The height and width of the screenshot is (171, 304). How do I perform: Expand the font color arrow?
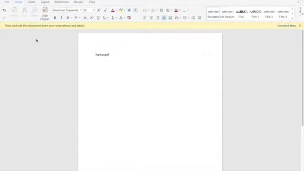click(116, 10)
